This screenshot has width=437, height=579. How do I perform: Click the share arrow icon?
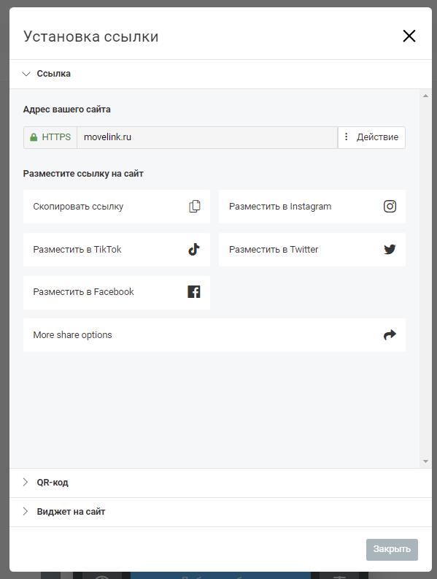point(390,334)
